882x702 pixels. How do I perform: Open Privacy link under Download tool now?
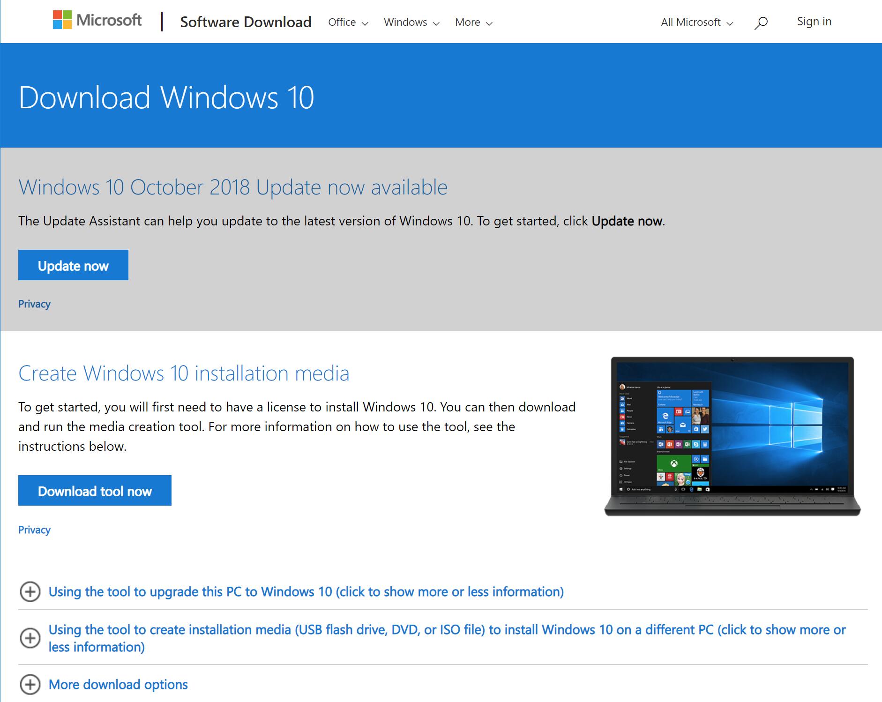point(34,530)
